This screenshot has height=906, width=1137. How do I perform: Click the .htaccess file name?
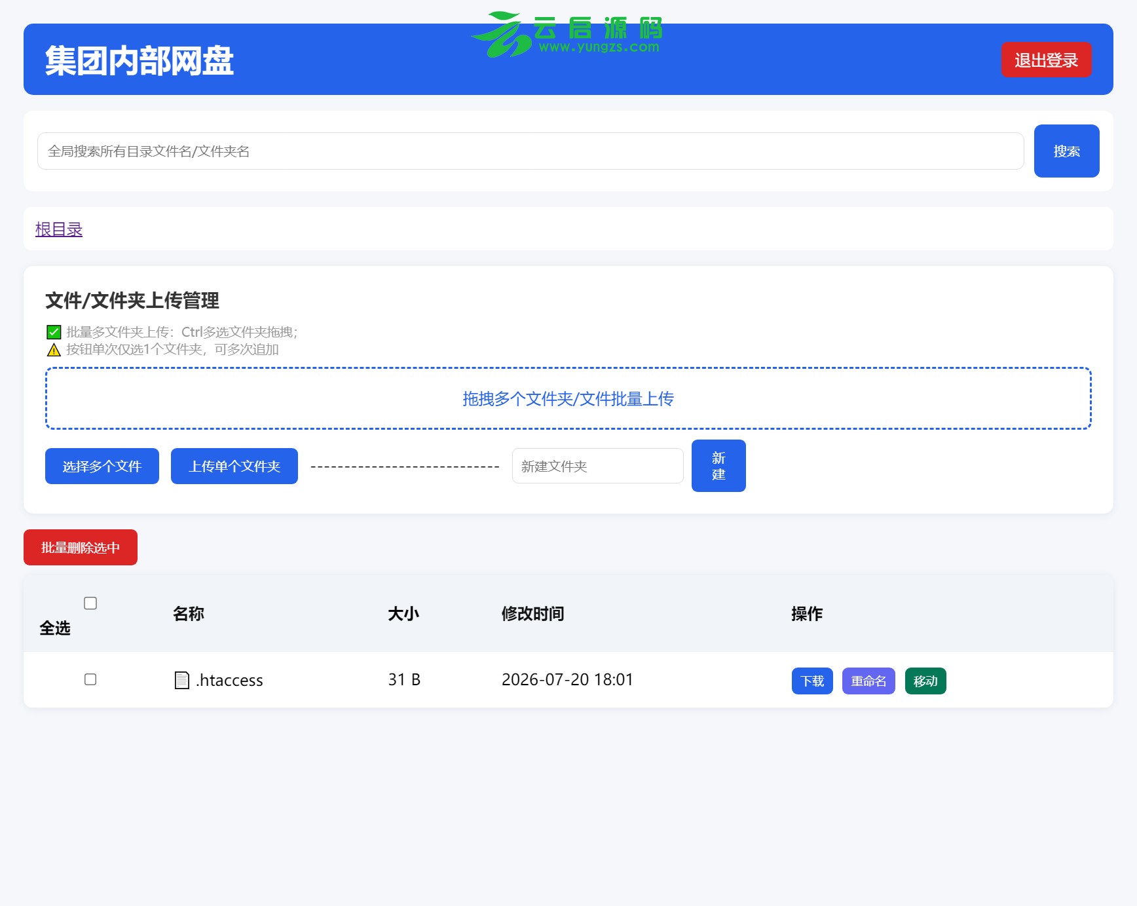(x=230, y=680)
